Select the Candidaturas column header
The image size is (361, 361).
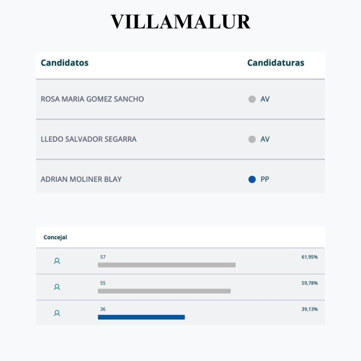click(276, 63)
